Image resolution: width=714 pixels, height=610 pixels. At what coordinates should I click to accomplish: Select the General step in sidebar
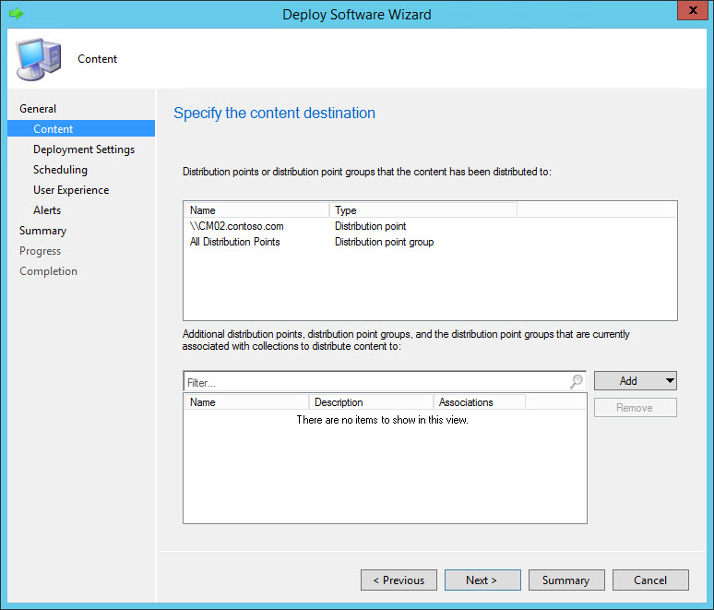[38, 109]
